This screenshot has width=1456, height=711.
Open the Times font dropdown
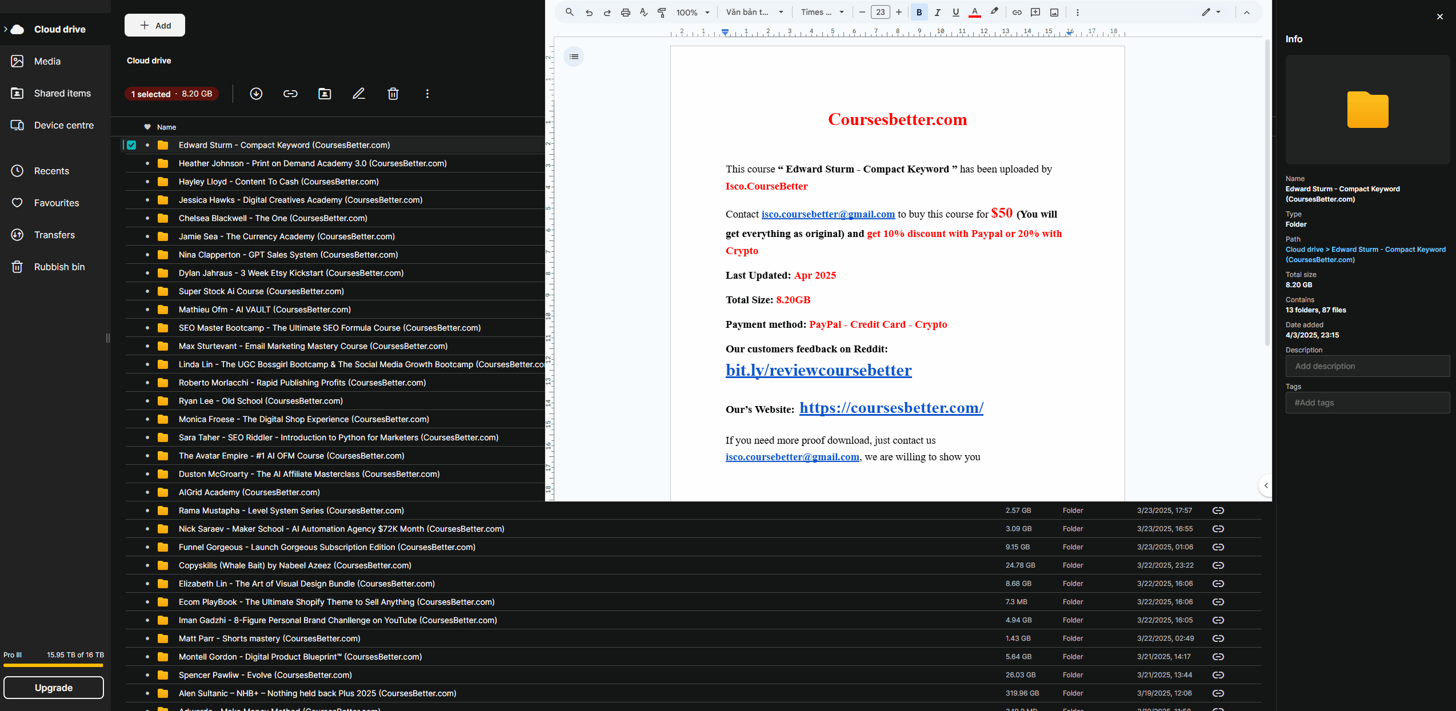822,12
